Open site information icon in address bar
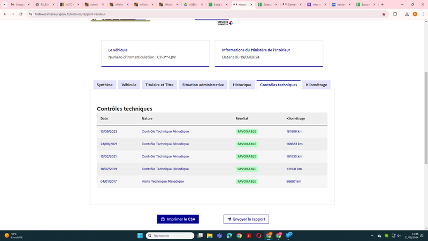Screen dimensions: 428x241 pyautogui.click(x=30, y=14)
